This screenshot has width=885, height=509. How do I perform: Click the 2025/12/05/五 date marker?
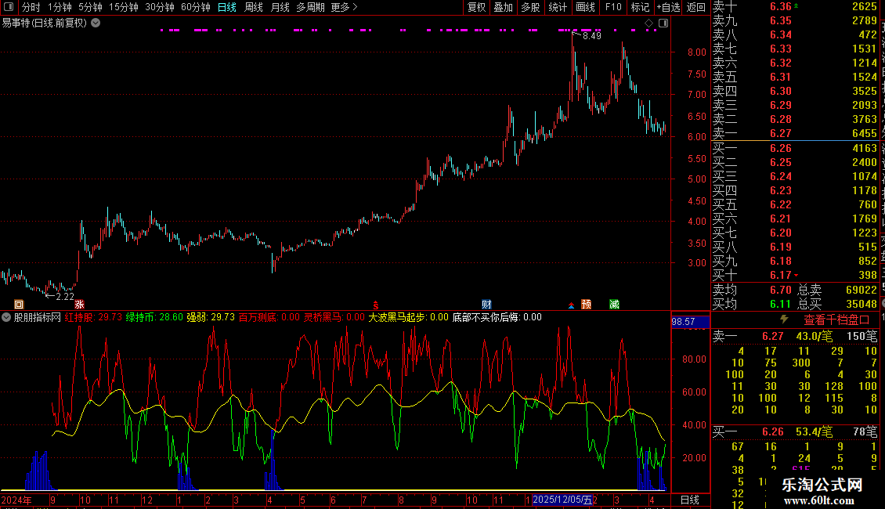coord(562,500)
